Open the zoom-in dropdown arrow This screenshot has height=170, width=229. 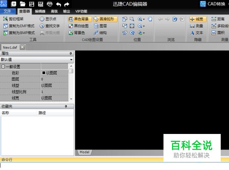point(144,19)
